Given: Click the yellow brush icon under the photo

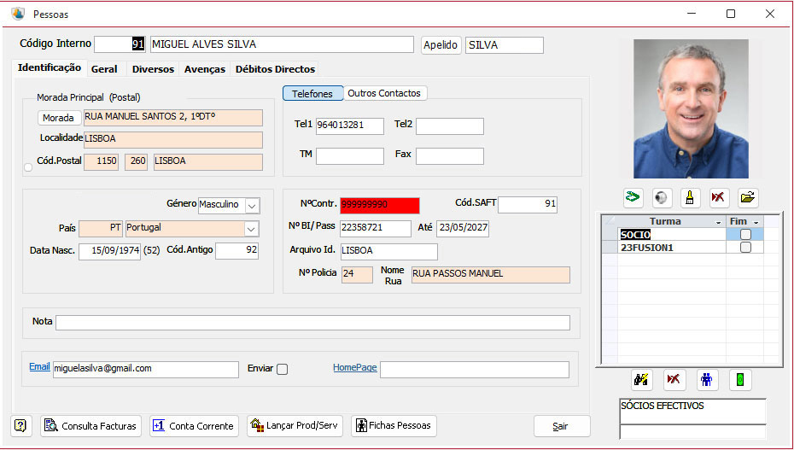Looking at the screenshot, I should coord(689,197).
